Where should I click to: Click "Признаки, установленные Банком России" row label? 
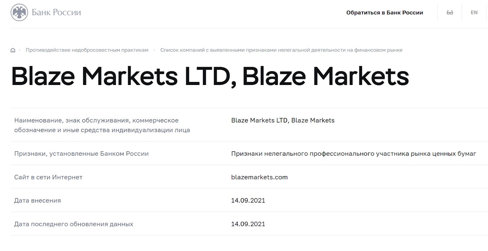pos(81,154)
